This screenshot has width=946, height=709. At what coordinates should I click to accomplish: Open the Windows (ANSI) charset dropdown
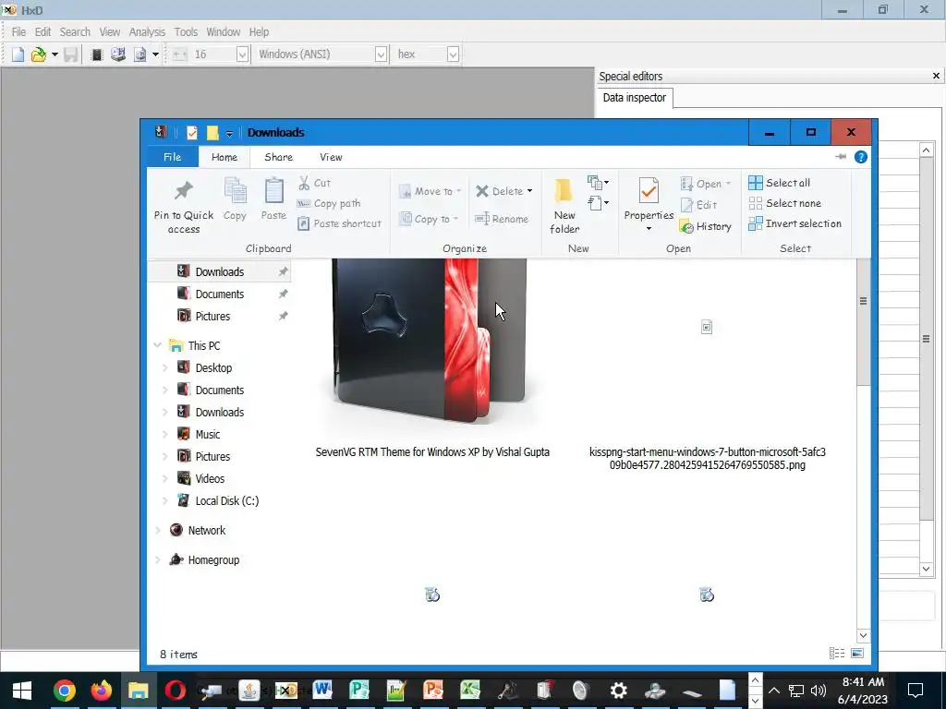pos(381,54)
